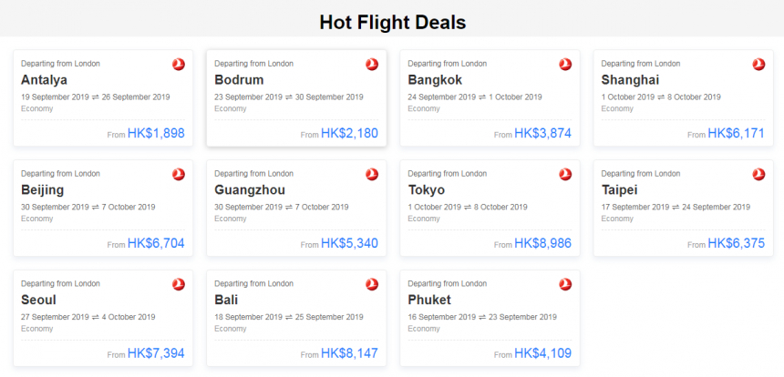
Task: Click the HK$1,898 Antalya price
Action: tap(156, 133)
